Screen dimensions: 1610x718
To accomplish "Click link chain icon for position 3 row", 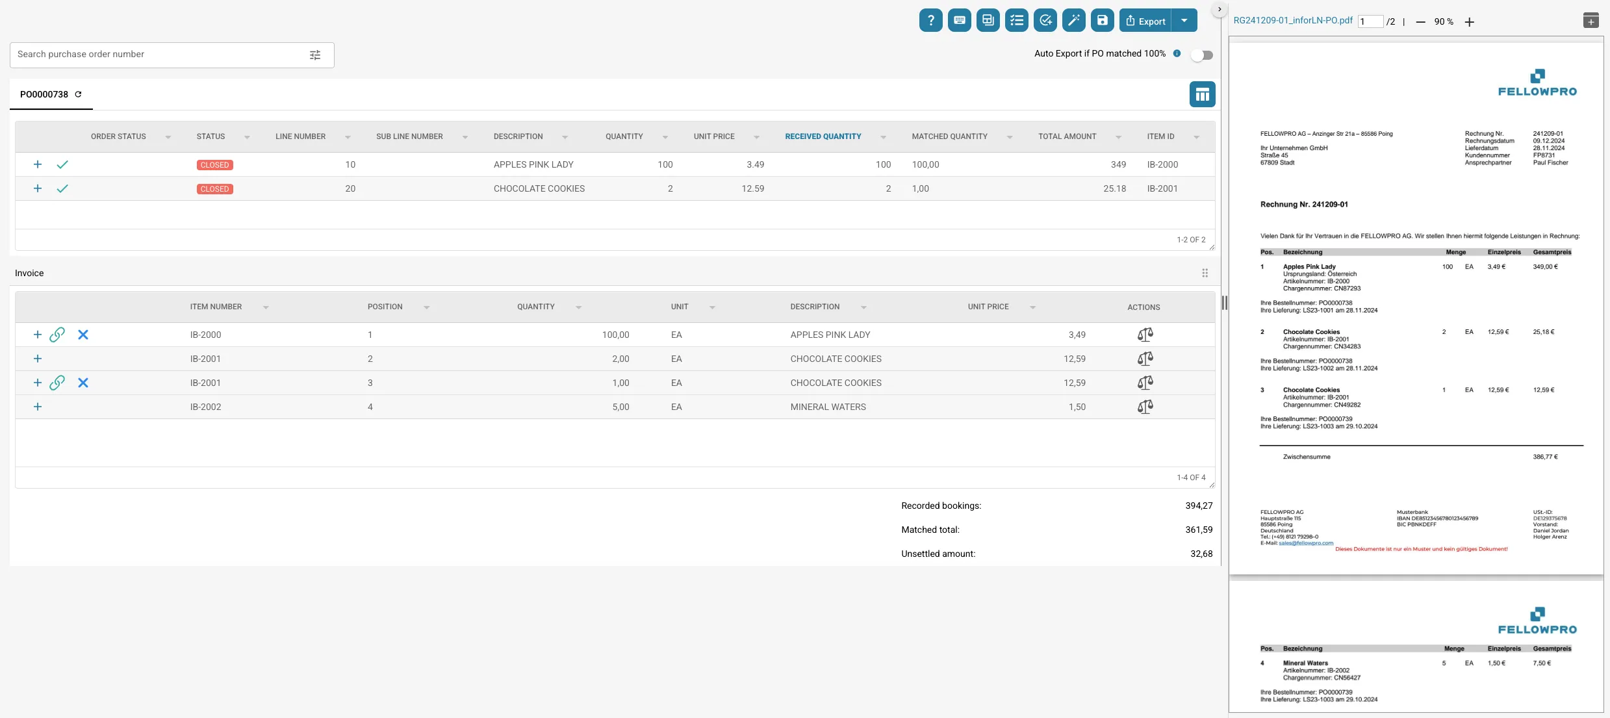I will tap(57, 383).
